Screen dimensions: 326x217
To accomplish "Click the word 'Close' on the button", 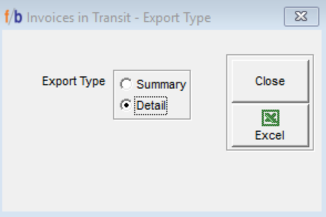I will pos(270,81).
